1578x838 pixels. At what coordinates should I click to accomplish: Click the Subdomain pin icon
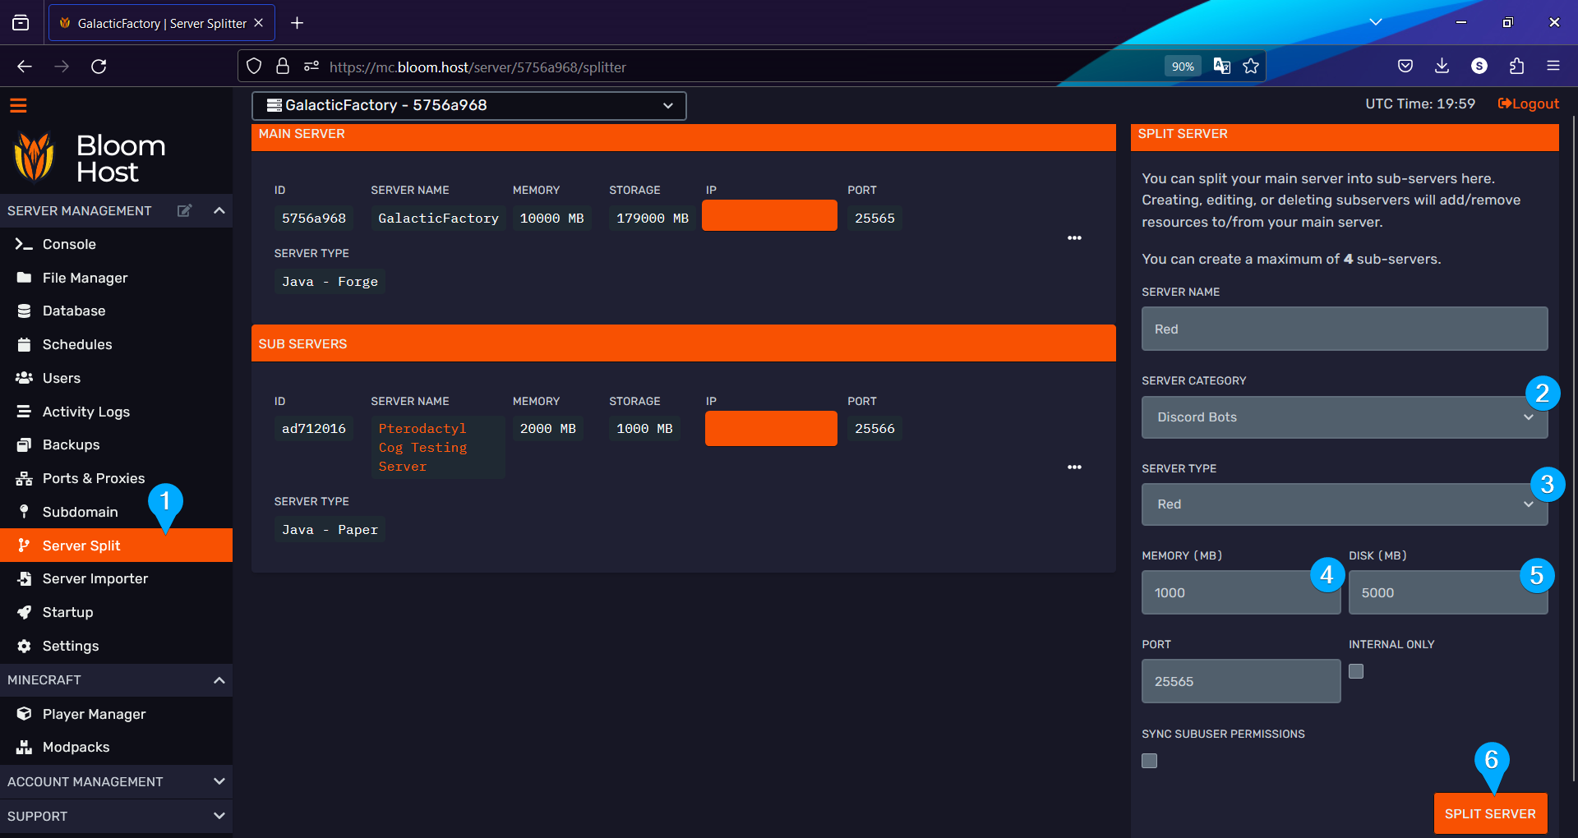(24, 512)
